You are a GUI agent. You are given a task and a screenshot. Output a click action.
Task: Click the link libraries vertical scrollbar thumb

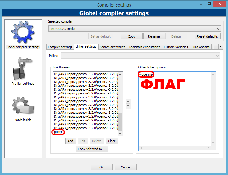120,122
